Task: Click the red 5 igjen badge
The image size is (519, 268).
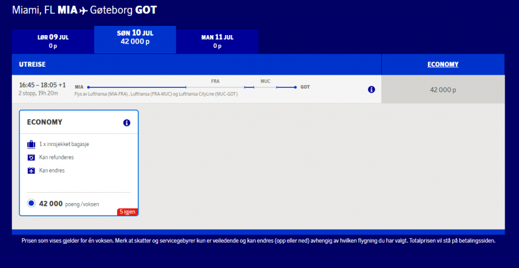Action: click(x=127, y=212)
